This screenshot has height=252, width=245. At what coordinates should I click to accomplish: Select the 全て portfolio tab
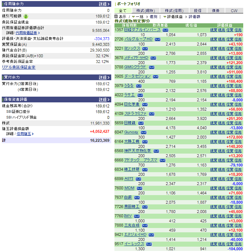123,11
